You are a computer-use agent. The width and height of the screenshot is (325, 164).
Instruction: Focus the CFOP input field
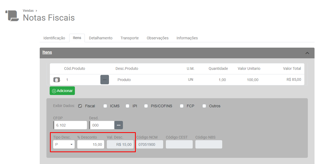71,125
